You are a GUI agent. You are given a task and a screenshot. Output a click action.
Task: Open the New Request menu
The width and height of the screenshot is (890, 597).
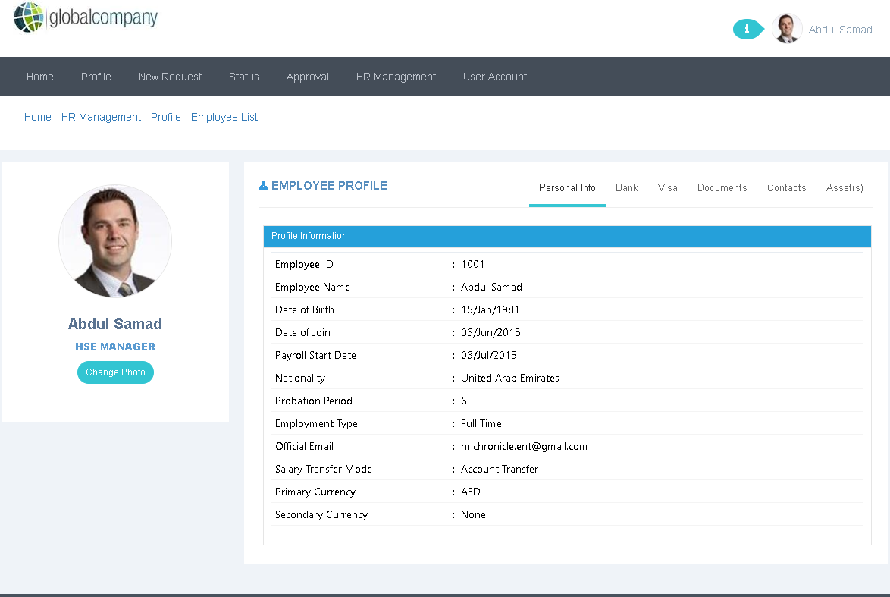click(170, 76)
